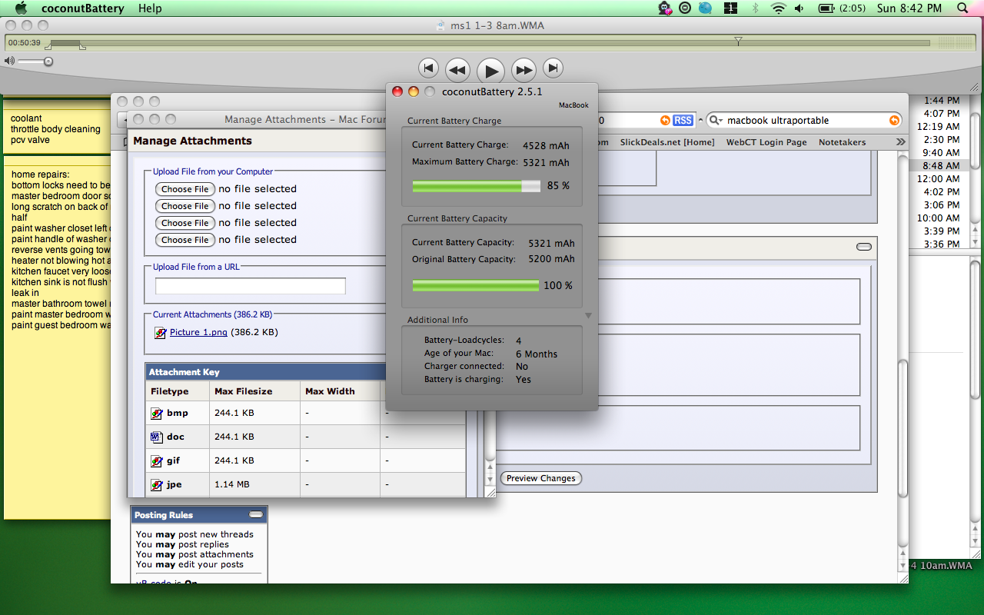
Task: Click the third Choose File button
Action: [x=184, y=223]
